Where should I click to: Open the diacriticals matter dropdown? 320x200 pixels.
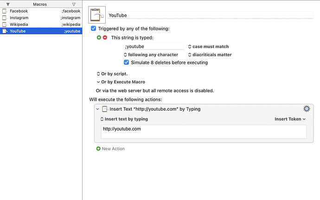210,55
